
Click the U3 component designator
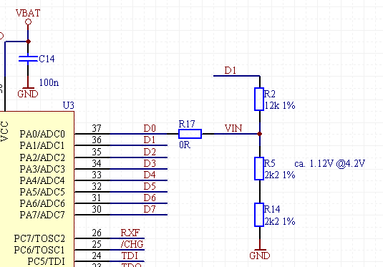pyautogui.click(x=69, y=105)
